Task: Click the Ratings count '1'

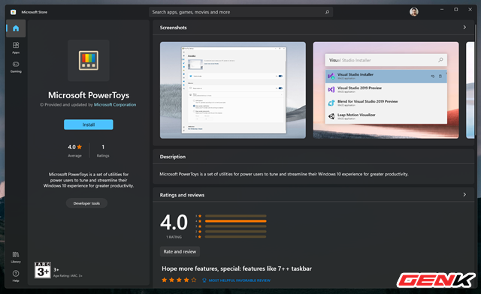Action: click(x=103, y=147)
